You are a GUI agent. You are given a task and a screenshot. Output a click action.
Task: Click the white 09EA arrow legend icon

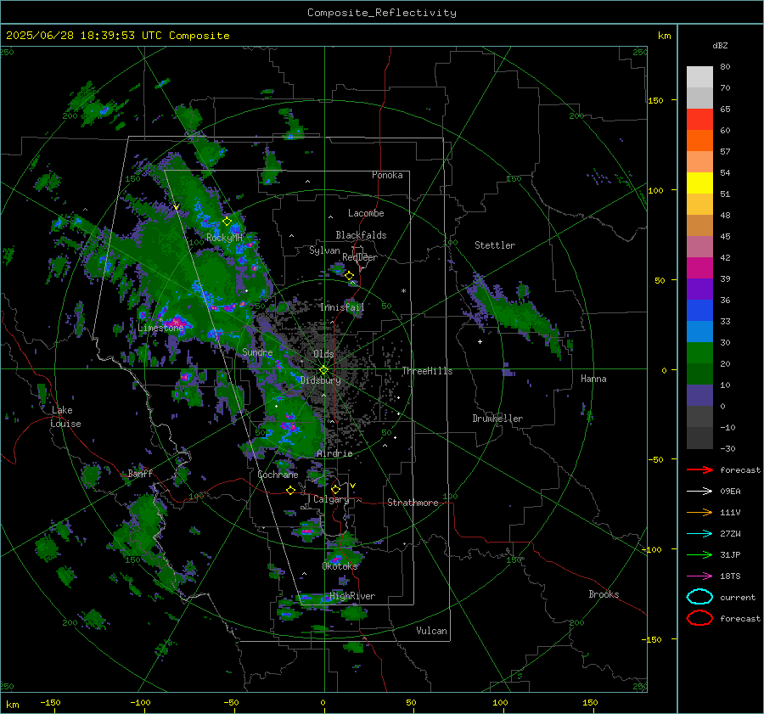point(699,492)
